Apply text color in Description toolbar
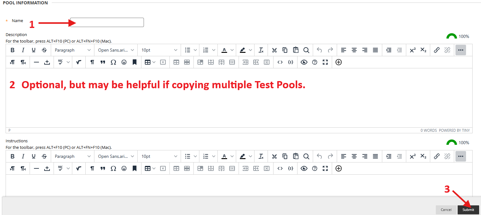Screen dimensions: 481x215 pyautogui.click(x=224, y=50)
